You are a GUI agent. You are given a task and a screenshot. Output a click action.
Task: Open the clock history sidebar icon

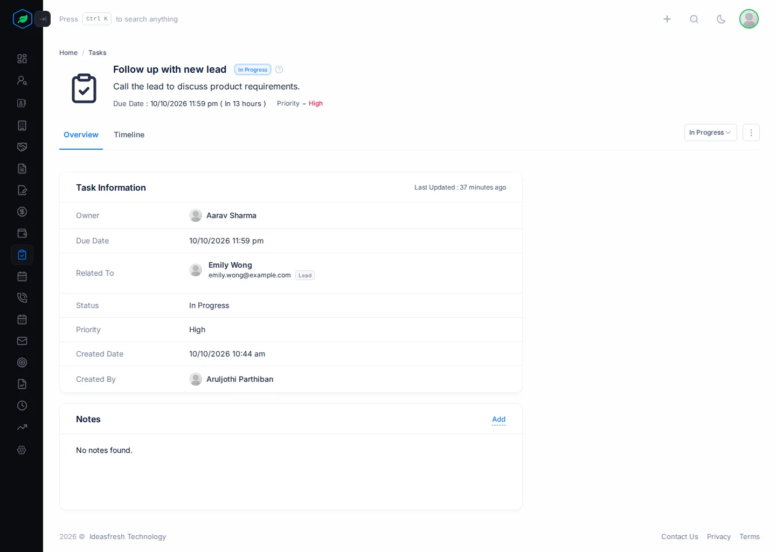click(x=22, y=406)
